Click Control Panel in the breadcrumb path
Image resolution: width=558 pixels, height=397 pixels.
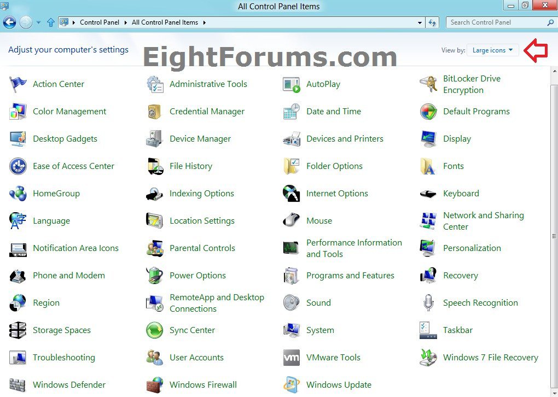point(98,22)
